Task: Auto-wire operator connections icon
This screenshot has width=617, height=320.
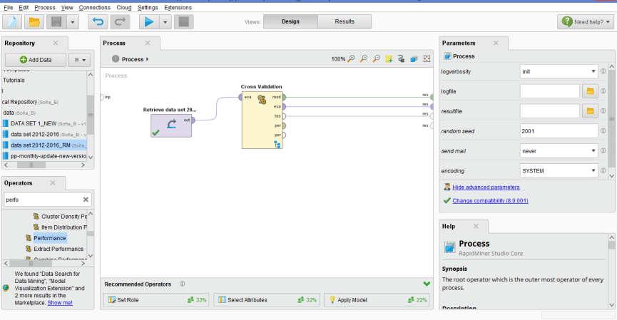Action: point(401,59)
